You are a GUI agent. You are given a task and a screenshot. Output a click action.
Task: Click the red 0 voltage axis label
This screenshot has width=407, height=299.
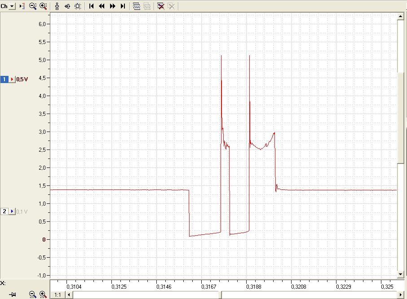tap(44, 240)
